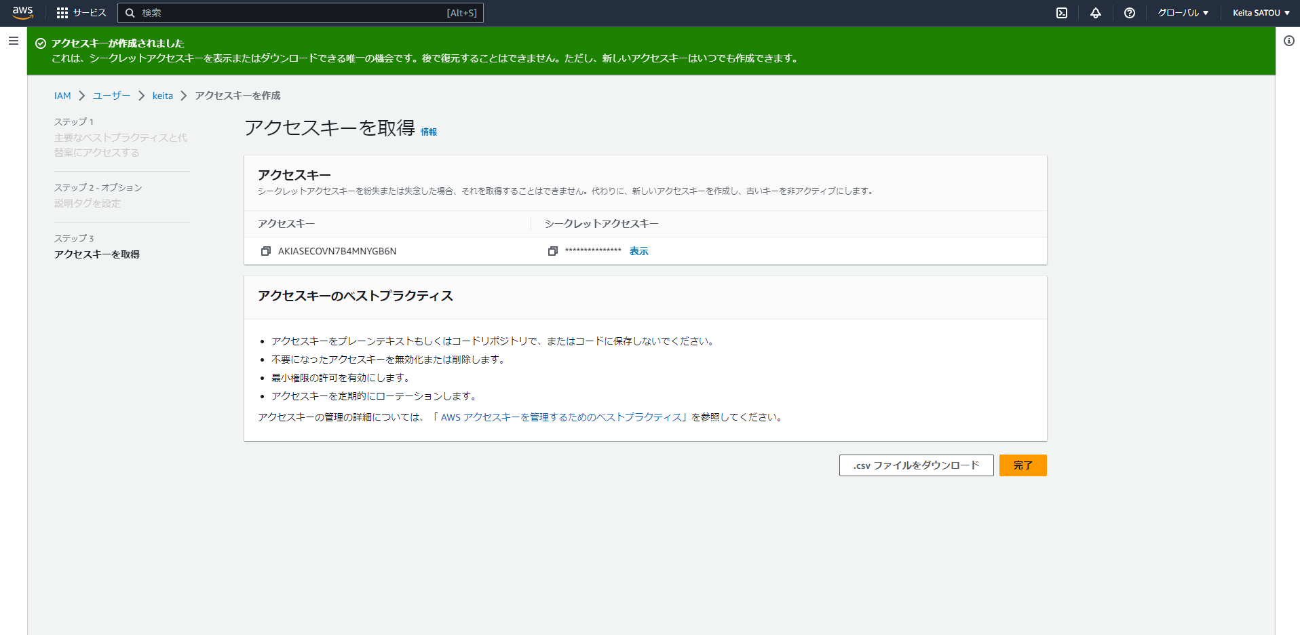This screenshot has height=635, width=1300.
Task: Launch AWS CloudShell from the top bar
Action: point(1062,13)
